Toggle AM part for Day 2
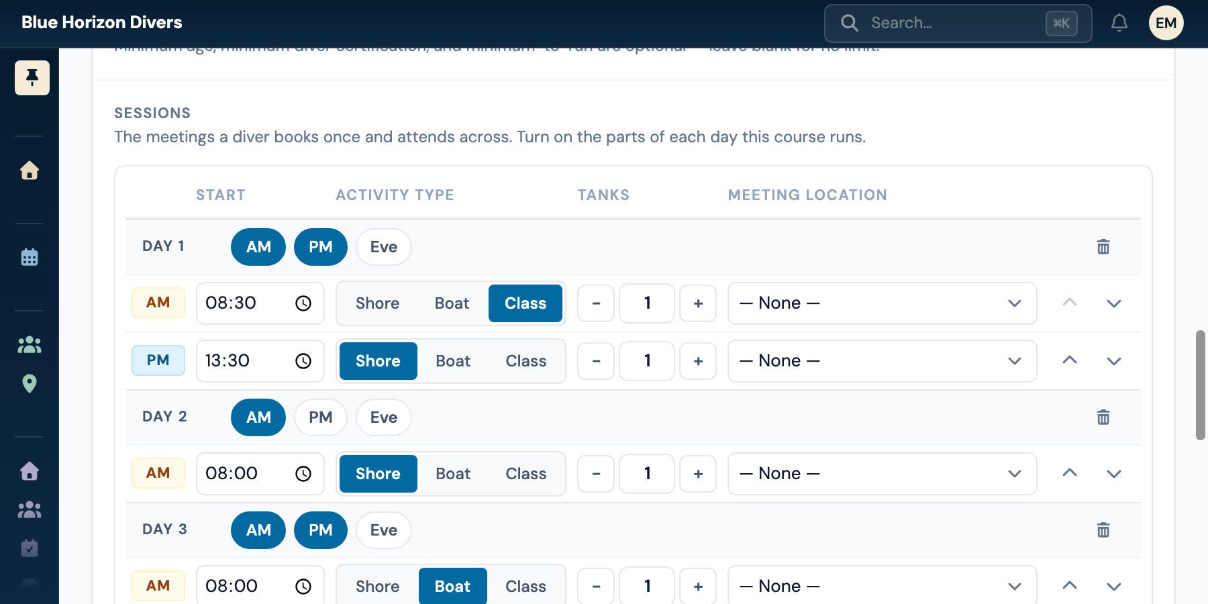Image resolution: width=1208 pixels, height=604 pixels. pyautogui.click(x=258, y=417)
